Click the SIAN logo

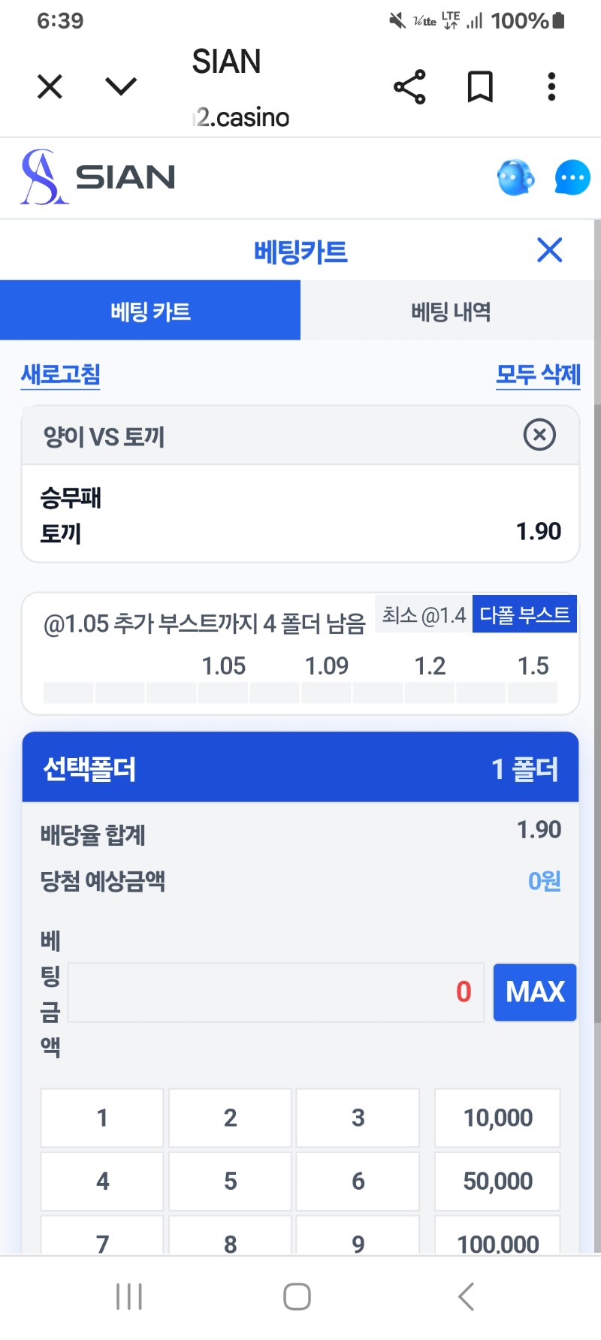(x=98, y=177)
